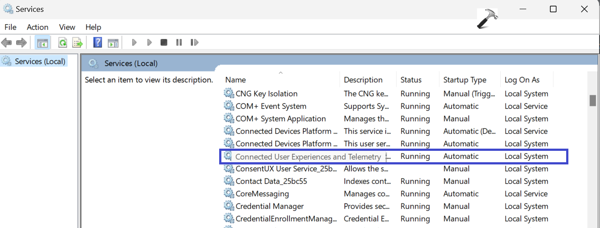Select Services (Local) in the left tree

40,61
